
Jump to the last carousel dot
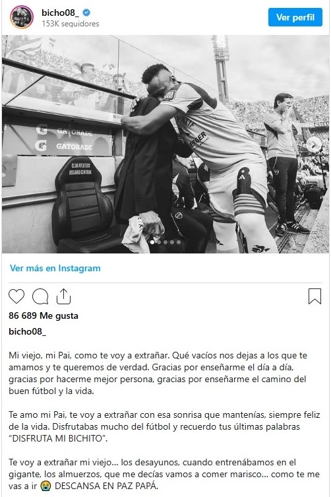tap(179, 242)
